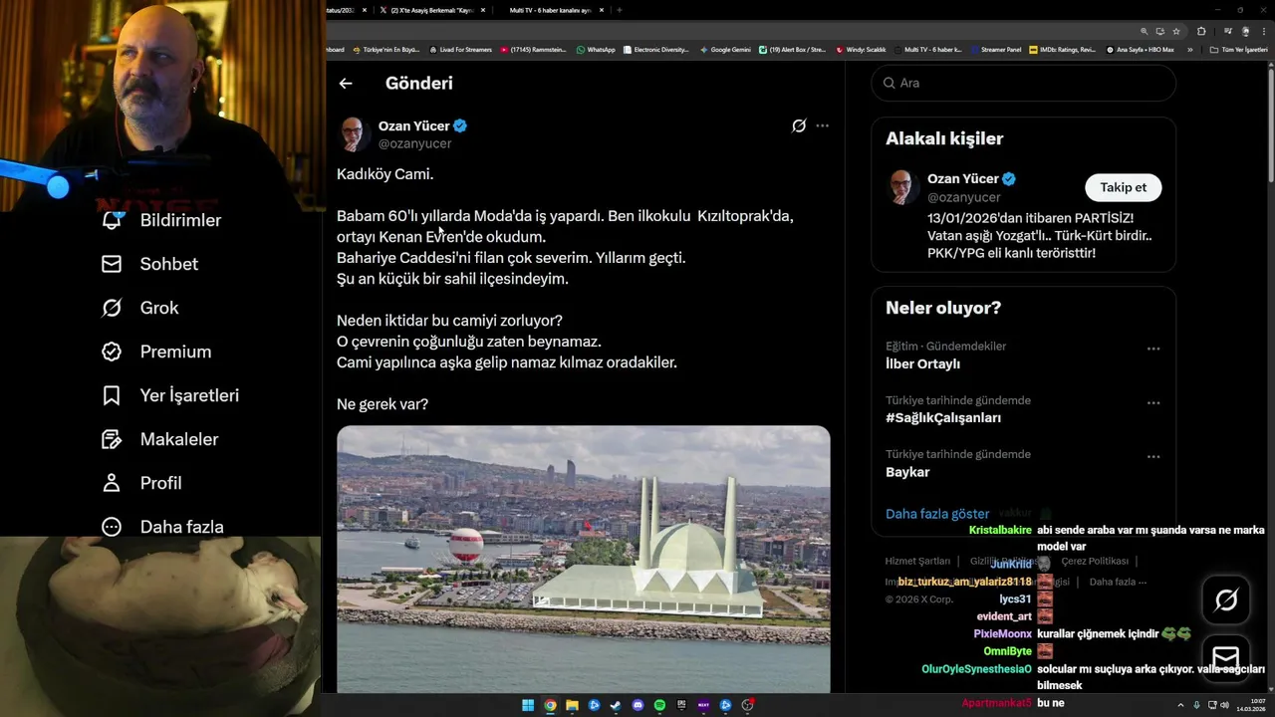Viewport: 1275px width, 717px height.
Task: Open the Windows Start menu
Action: tap(528, 705)
